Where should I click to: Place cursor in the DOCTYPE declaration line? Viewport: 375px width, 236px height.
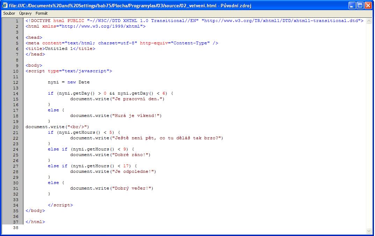(x=105, y=21)
